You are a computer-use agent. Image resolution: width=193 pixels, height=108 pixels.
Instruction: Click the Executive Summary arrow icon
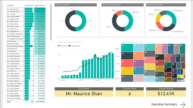[x=183, y=105]
